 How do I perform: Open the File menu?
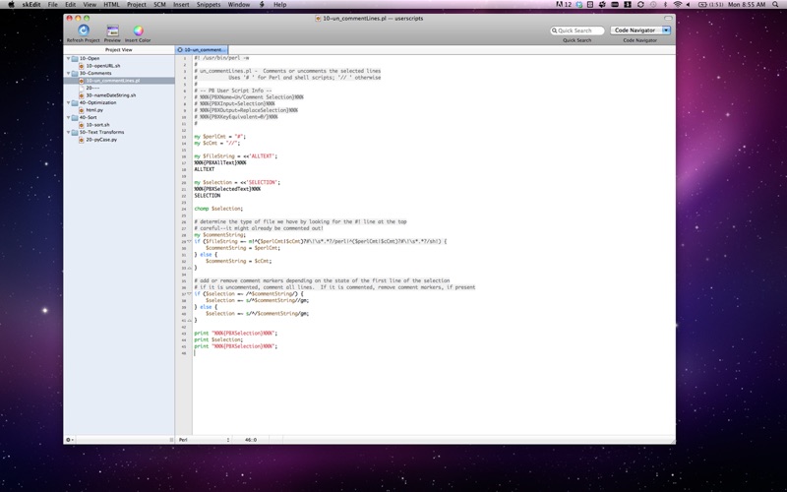(x=53, y=5)
